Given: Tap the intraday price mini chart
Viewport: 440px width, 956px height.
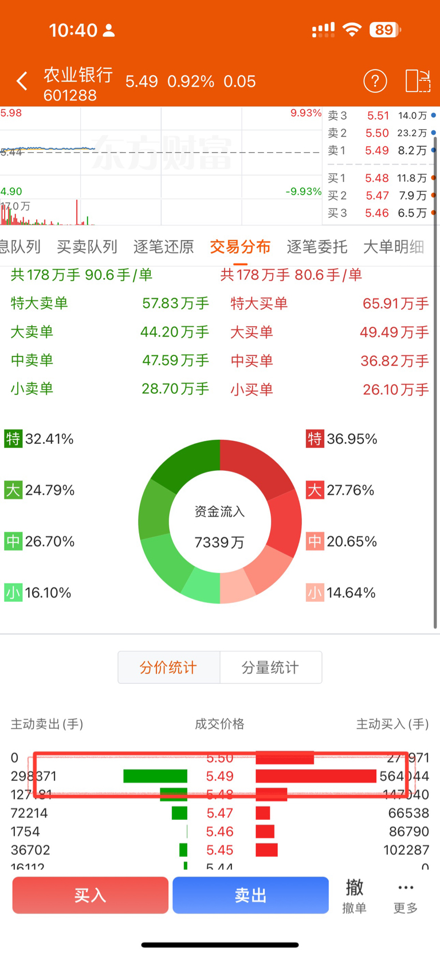Looking at the screenshot, I should [x=161, y=166].
